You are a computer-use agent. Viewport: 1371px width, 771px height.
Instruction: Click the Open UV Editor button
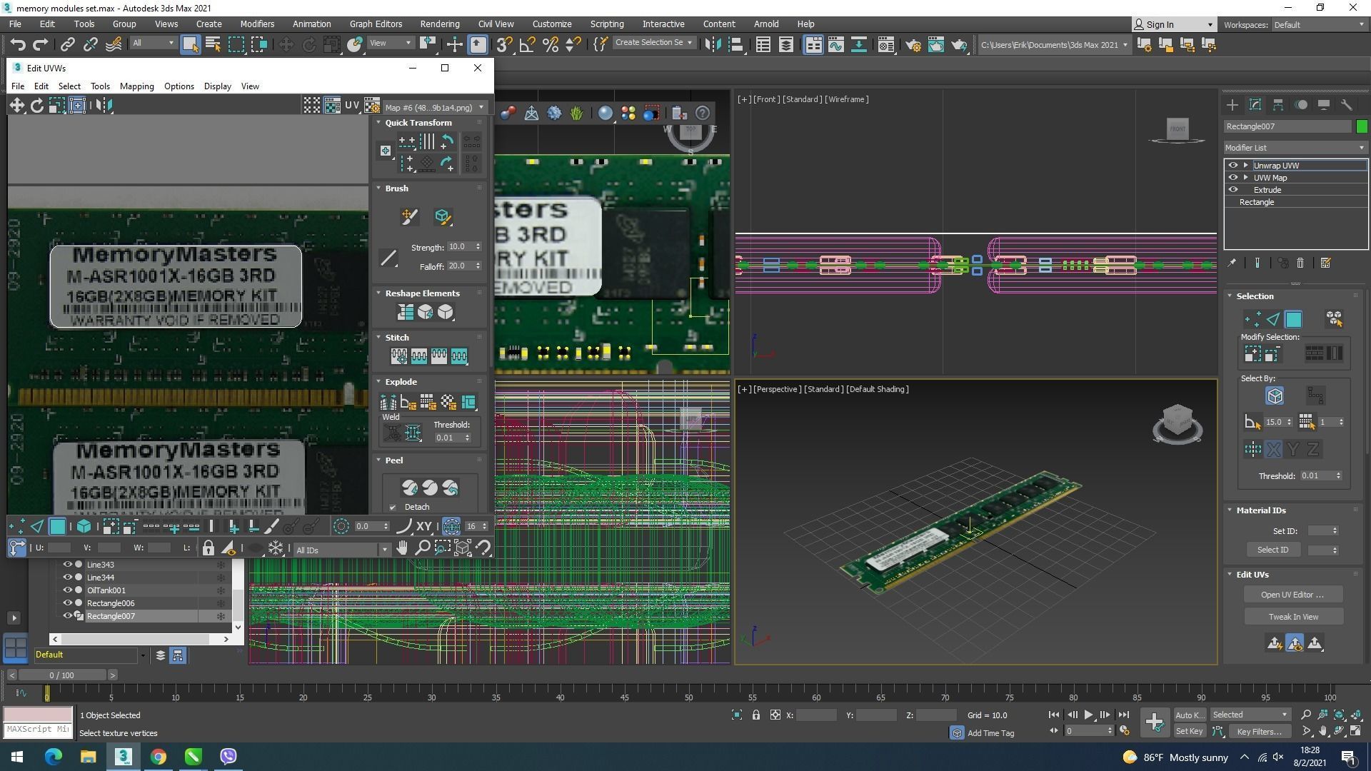point(1292,595)
